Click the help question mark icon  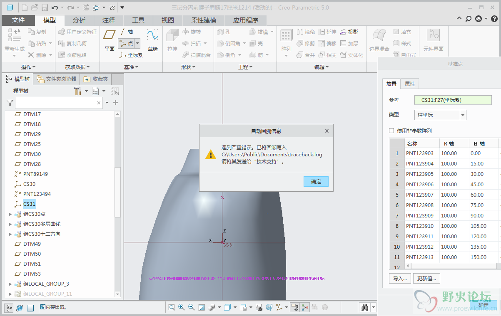494,19
